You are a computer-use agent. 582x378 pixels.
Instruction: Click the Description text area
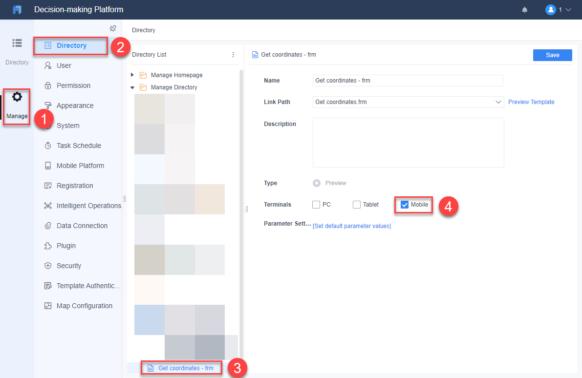point(409,143)
